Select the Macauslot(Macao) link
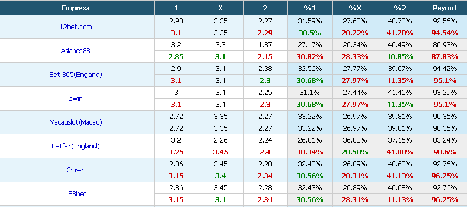This screenshot has height=207, width=467. coord(75,122)
